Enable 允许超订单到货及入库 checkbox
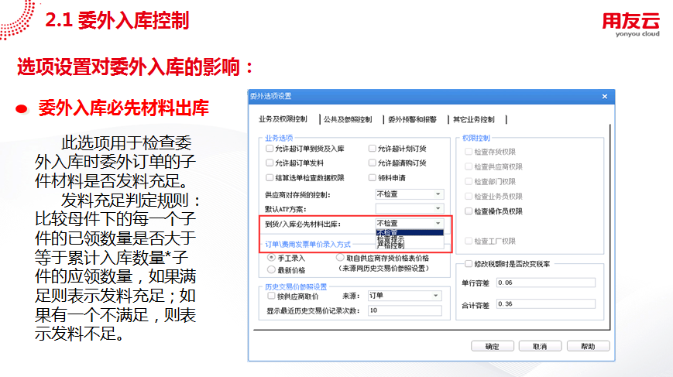Screen dimensions: 673x377 270,149
